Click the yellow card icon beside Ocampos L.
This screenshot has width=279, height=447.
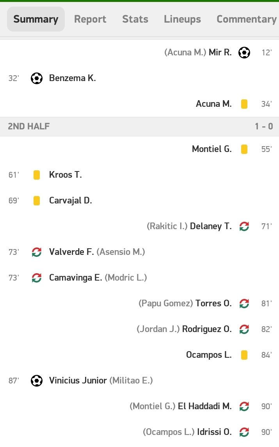(244, 355)
